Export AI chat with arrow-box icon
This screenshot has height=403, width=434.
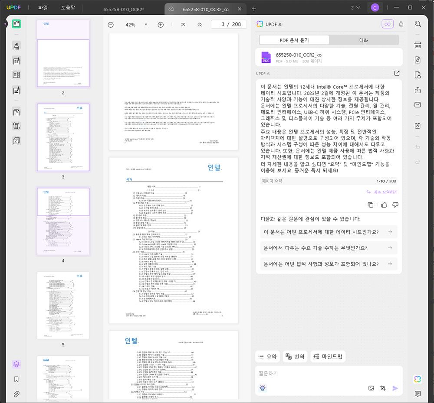(397, 73)
